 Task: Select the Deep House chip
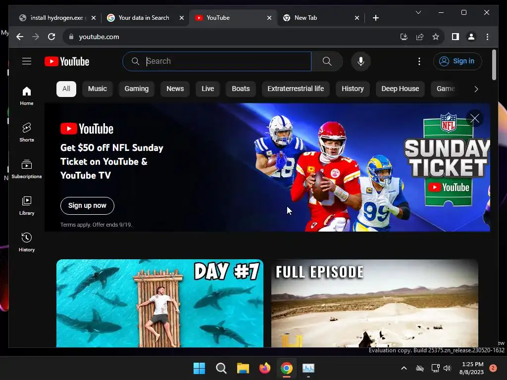pos(400,89)
